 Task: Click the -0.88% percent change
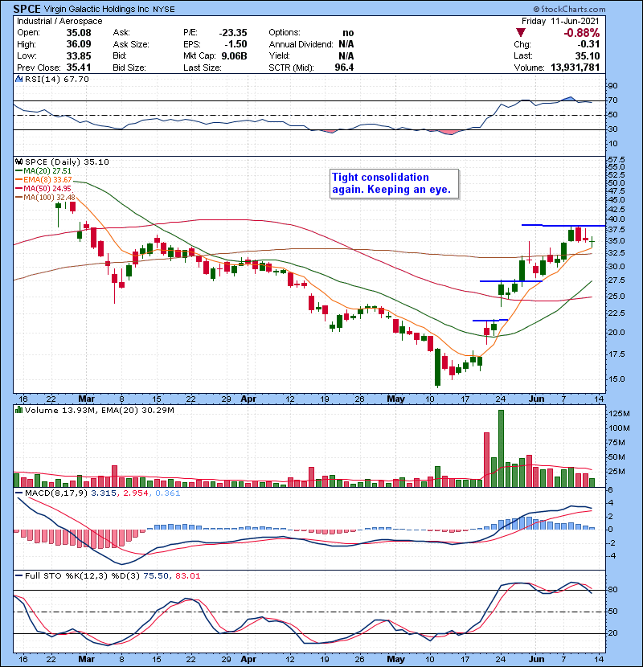coord(582,33)
